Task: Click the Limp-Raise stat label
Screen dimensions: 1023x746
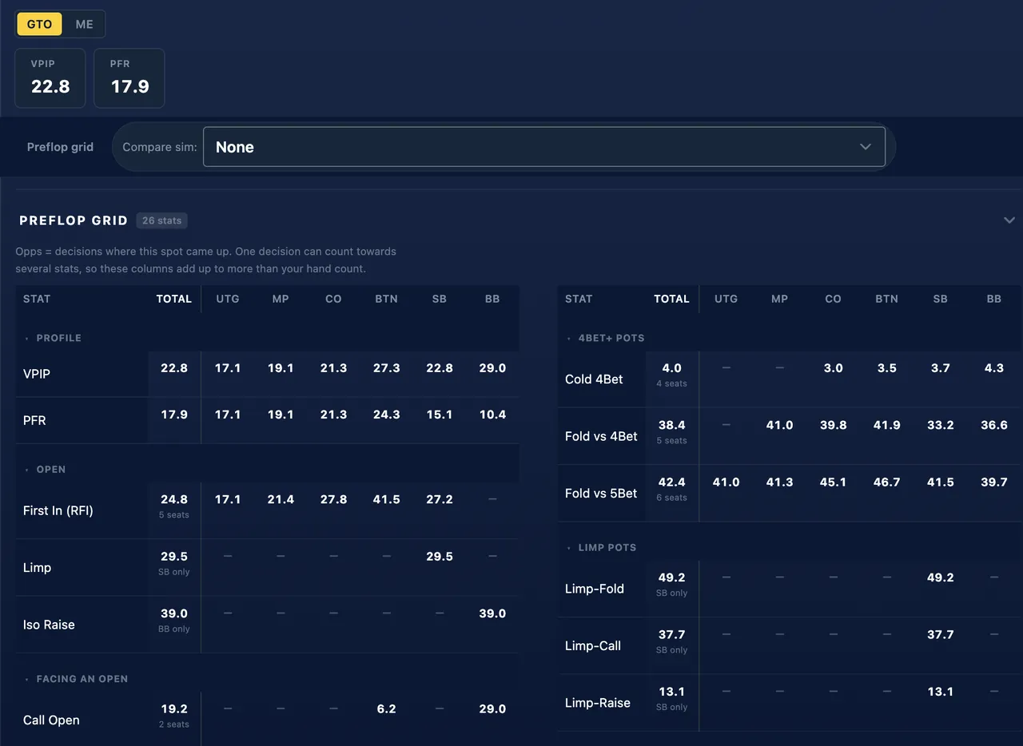Action: coord(598,703)
